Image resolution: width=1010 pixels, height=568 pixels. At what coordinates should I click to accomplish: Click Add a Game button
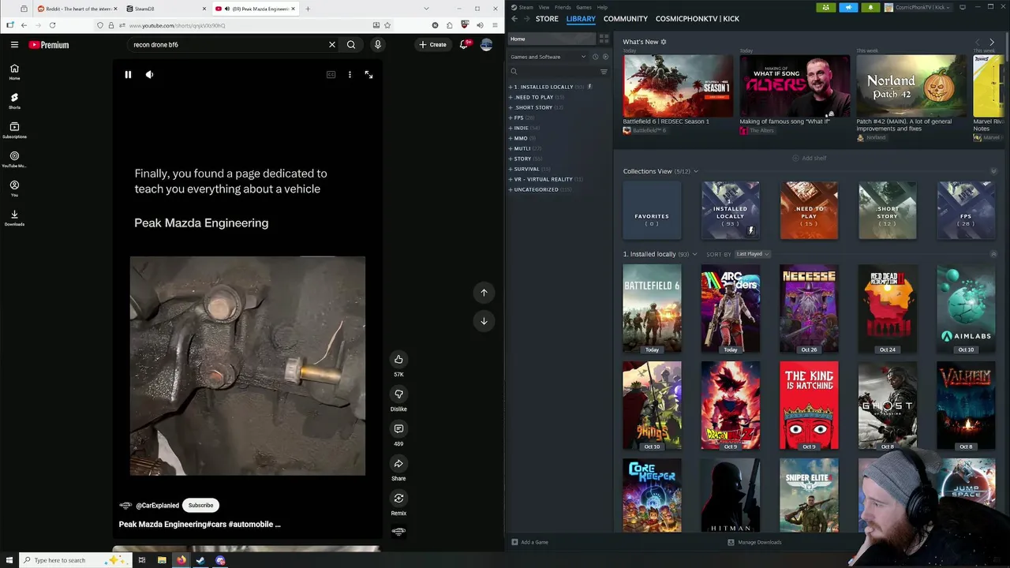(529, 542)
